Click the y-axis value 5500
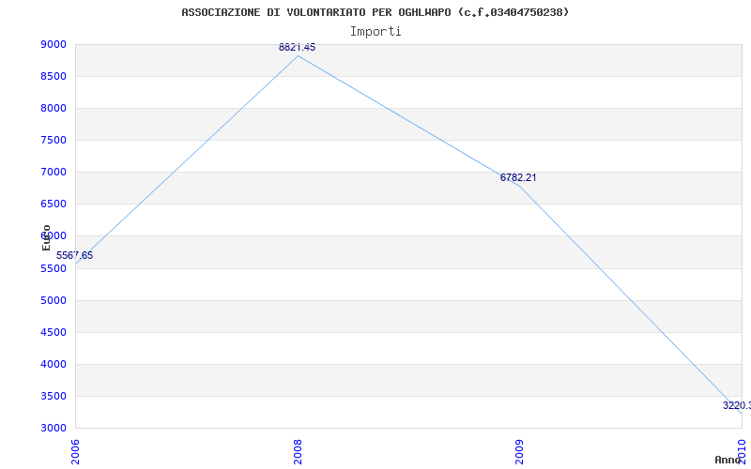 [54, 268]
